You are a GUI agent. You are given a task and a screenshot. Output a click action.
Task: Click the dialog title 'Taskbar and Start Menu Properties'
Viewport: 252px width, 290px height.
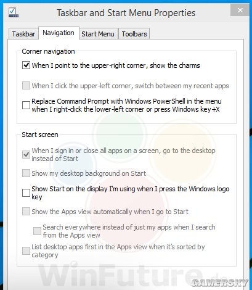click(126, 13)
